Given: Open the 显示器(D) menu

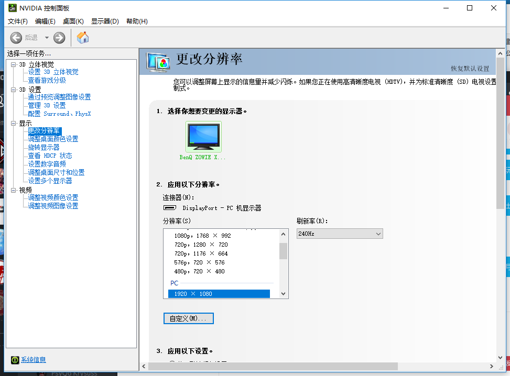Looking at the screenshot, I should click(105, 21).
